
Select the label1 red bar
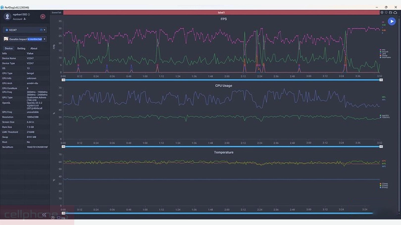pyautogui.click(x=221, y=12)
